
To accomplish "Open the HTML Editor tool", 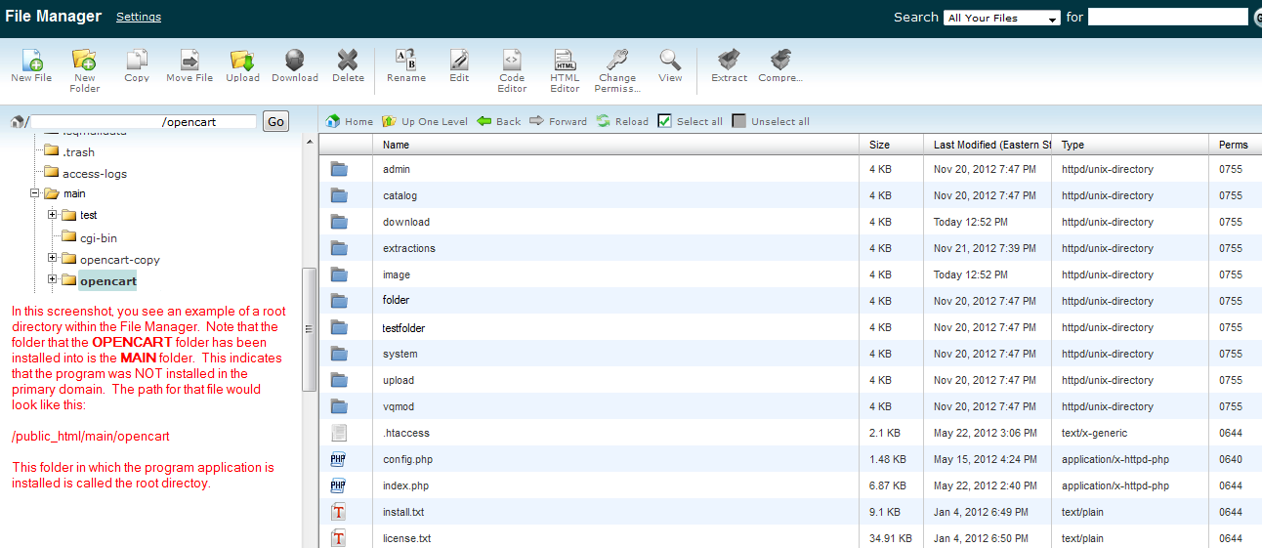I will [x=565, y=61].
